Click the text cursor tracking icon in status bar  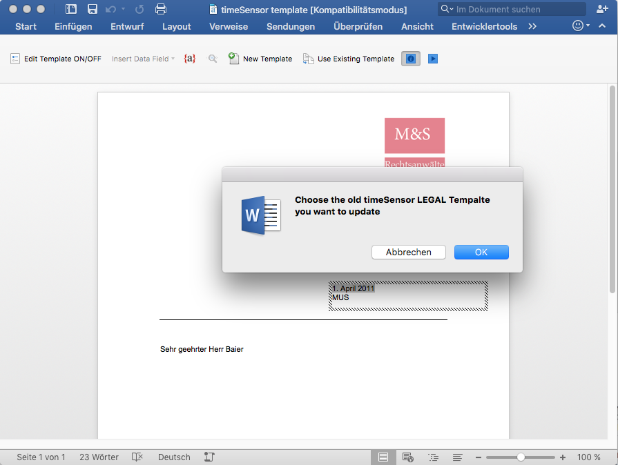209,457
